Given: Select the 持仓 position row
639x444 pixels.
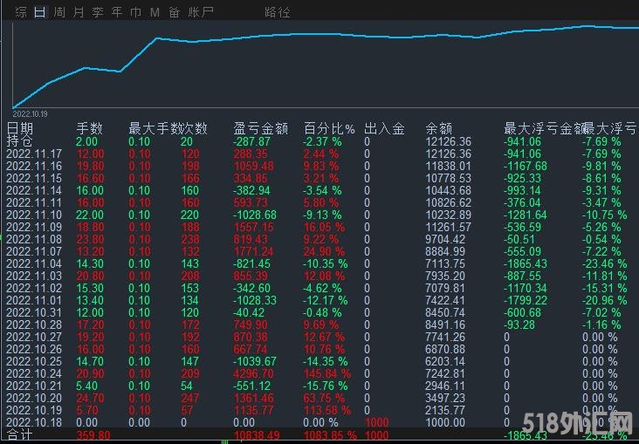Looking at the screenshot, I should (20, 141).
